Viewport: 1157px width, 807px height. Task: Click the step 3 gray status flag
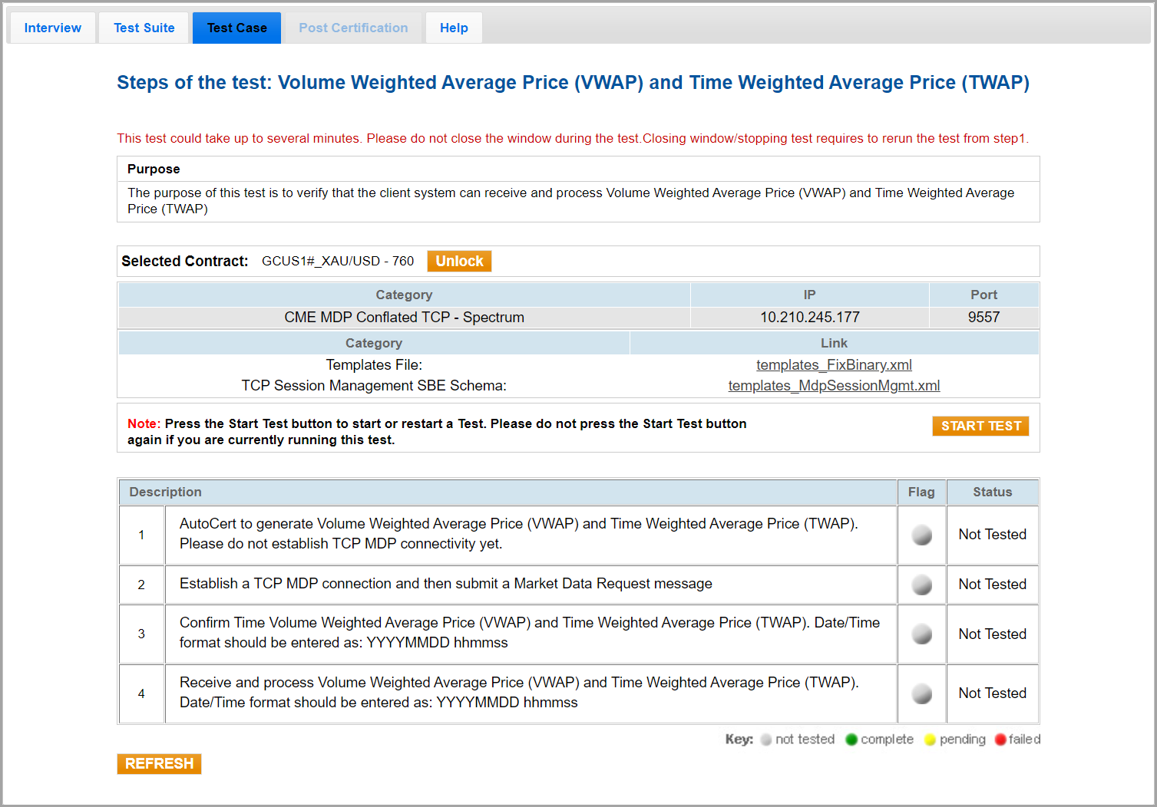921,634
